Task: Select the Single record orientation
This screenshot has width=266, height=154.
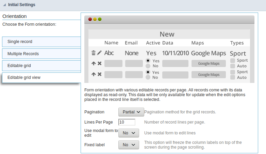Action: (41, 42)
